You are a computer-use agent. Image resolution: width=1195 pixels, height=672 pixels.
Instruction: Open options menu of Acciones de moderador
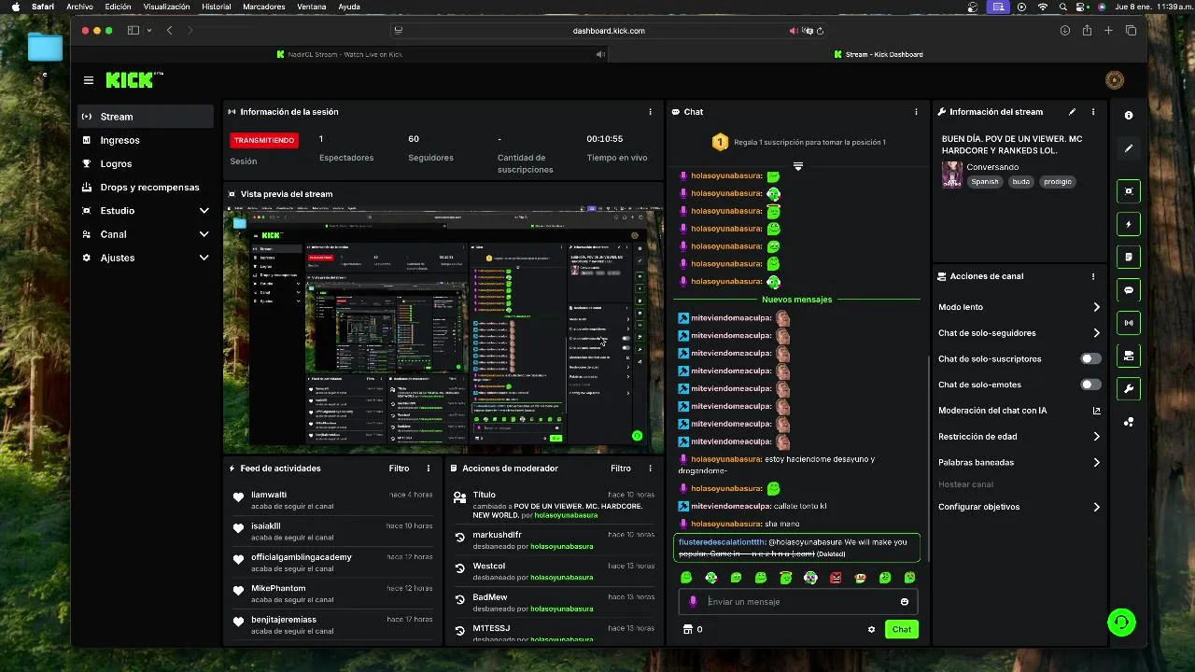[x=651, y=469]
